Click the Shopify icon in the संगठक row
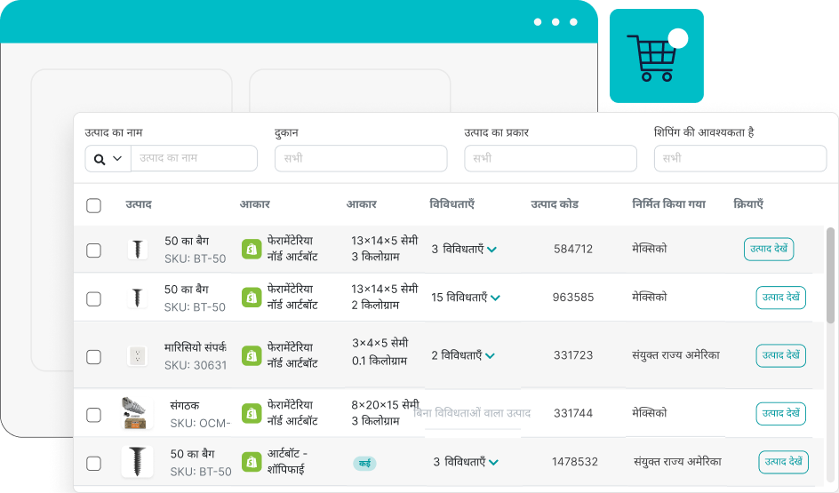The image size is (839, 493). coord(252,414)
